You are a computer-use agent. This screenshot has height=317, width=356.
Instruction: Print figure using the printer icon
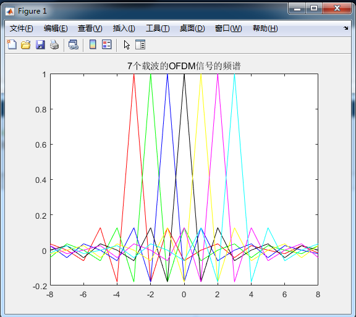click(54, 44)
